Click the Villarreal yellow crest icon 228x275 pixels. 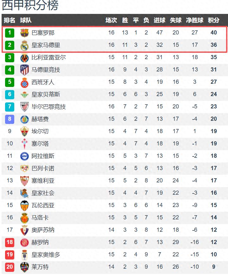[x=24, y=57]
